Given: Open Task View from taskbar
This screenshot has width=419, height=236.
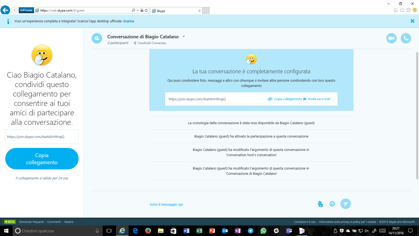Looking at the screenshot, I should click(x=109, y=231).
